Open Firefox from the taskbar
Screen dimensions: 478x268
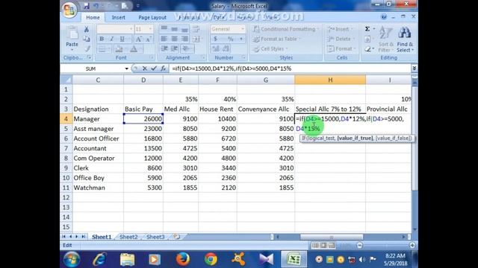pyautogui.click(x=182, y=259)
